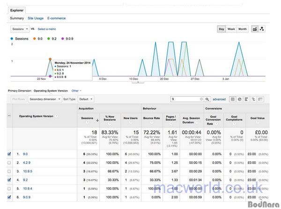Click the Select a metric link
Image resolution: width=281 pixels, height=209 pixels.
pos(47,29)
